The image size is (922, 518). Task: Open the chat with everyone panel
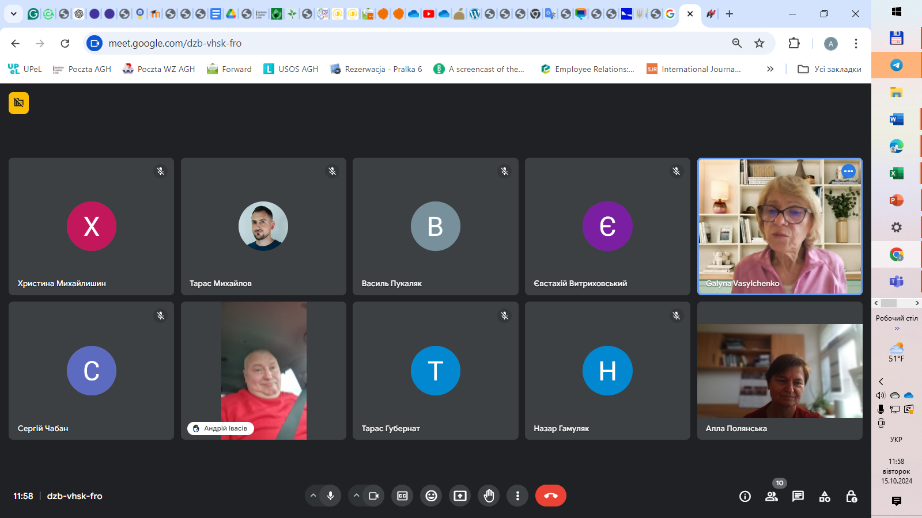(x=798, y=496)
